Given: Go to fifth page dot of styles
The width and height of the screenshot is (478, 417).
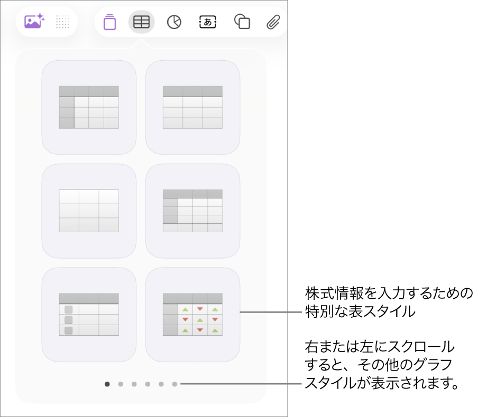Looking at the screenshot, I should [161, 384].
